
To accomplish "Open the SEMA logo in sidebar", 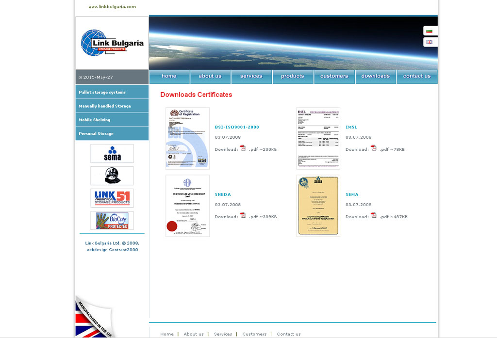I will (x=112, y=153).
